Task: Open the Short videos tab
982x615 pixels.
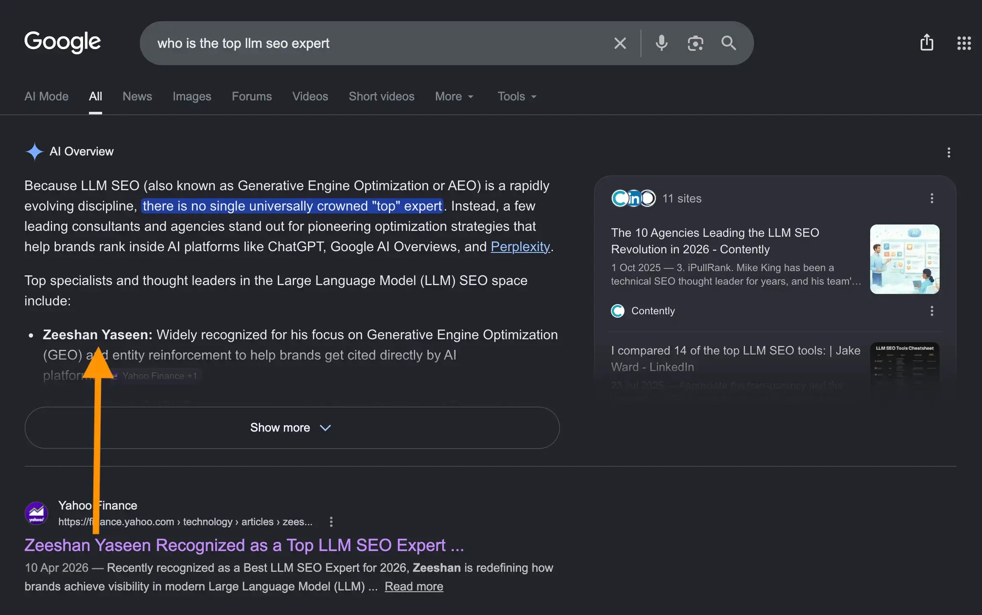Action: click(x=382, y=97)
